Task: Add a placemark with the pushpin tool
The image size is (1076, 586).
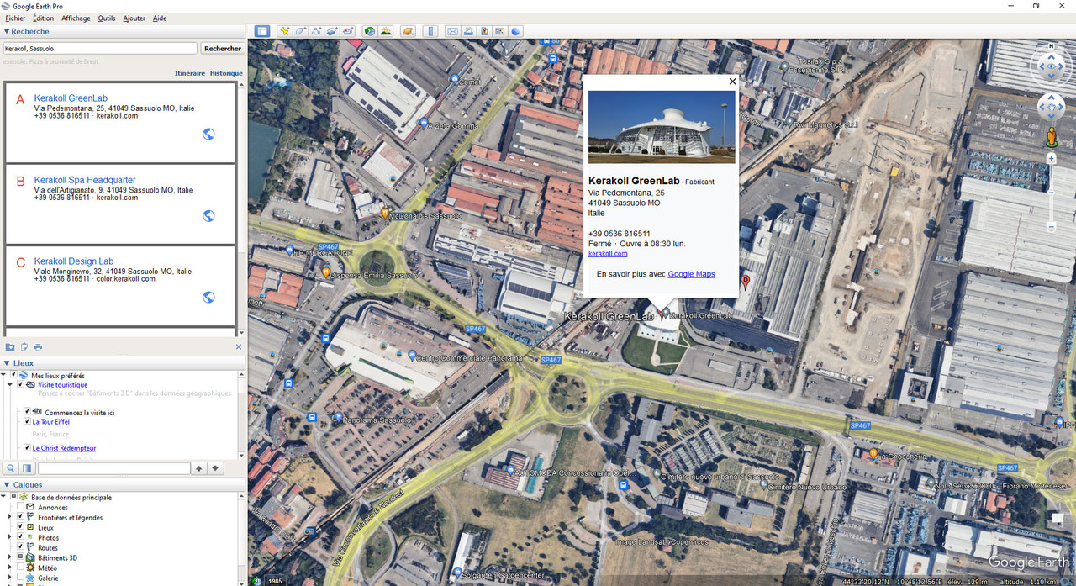Action: [x=285, y=31]
